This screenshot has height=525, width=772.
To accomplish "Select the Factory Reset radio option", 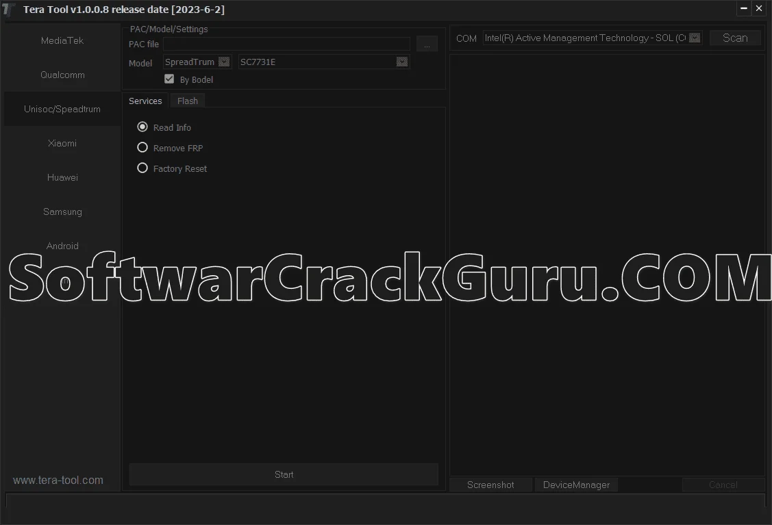I will click(x=142, y=168).
